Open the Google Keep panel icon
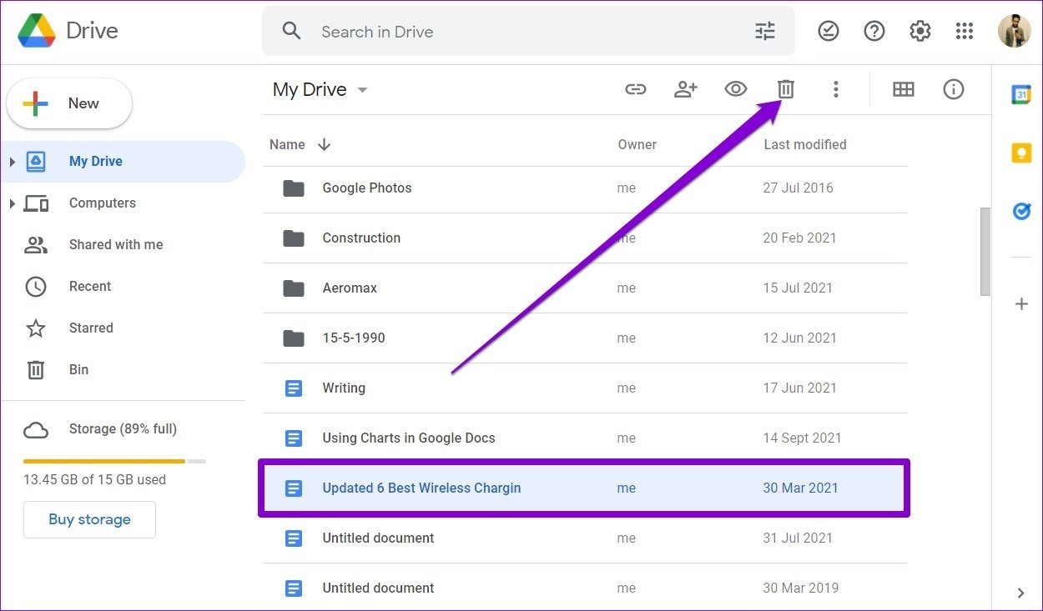Screen dimensions: 1043x611 click(x=1021, y=153)
